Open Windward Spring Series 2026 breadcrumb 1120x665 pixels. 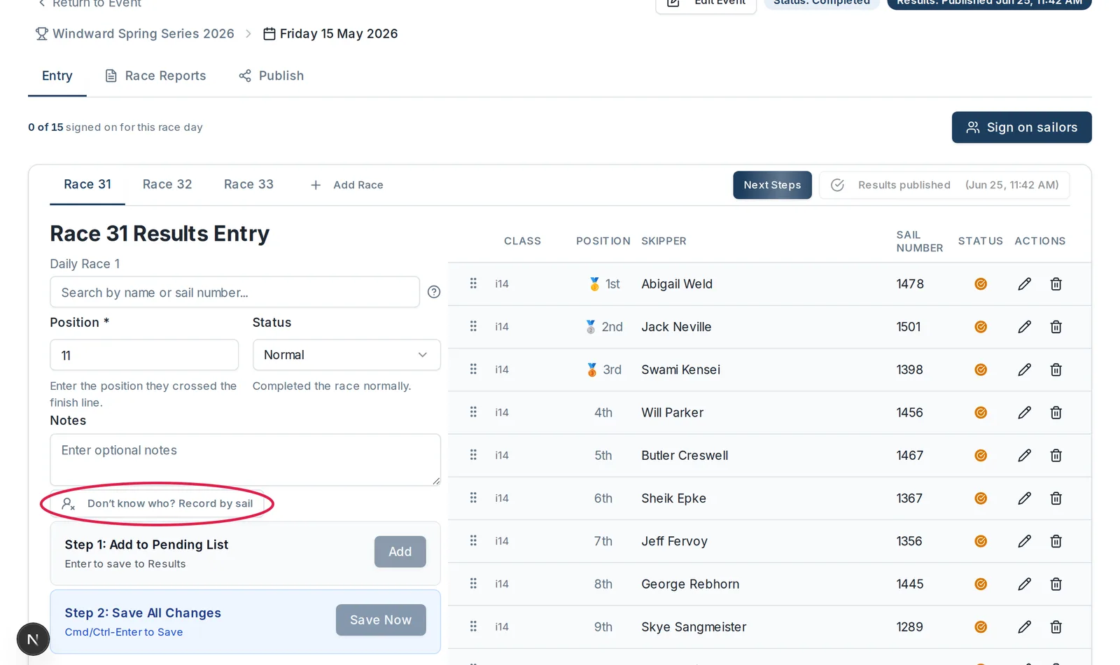point(135,34)
